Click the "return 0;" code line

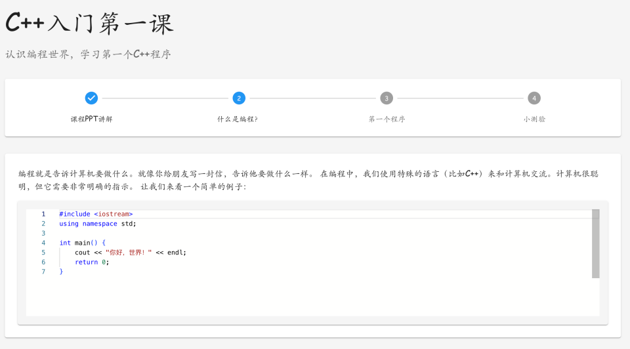click(92, 262)
